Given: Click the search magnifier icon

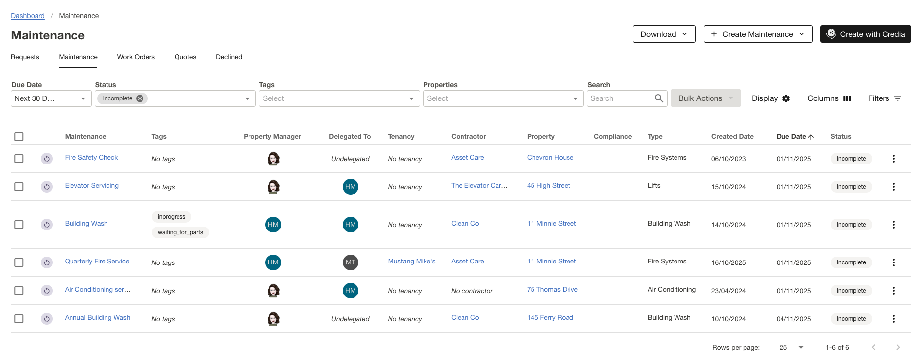Looking at the screenshot, I should coord(658,98).
